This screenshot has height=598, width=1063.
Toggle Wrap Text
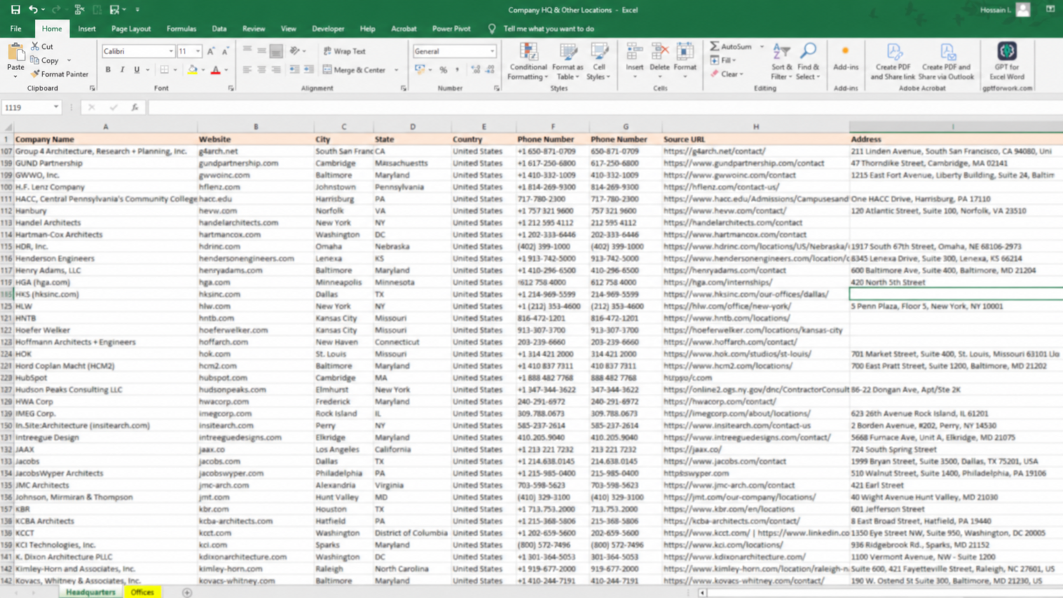tap(344, 51)
